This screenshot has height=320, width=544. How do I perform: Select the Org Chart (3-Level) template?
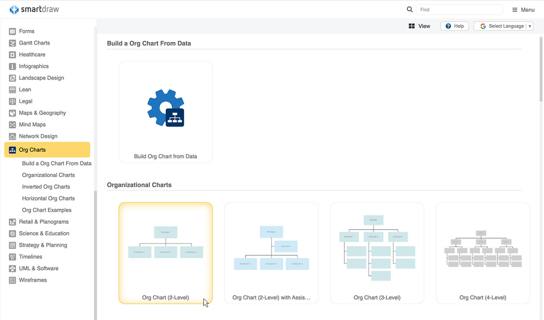pyautogui.click(x=377, y=253)
